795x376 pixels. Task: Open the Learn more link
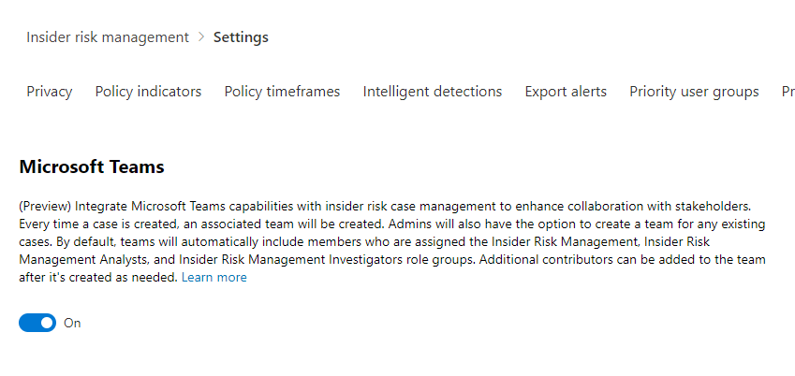click(x=214, y=278)
